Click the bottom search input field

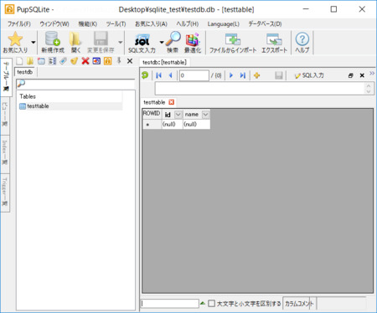[170, 304]
